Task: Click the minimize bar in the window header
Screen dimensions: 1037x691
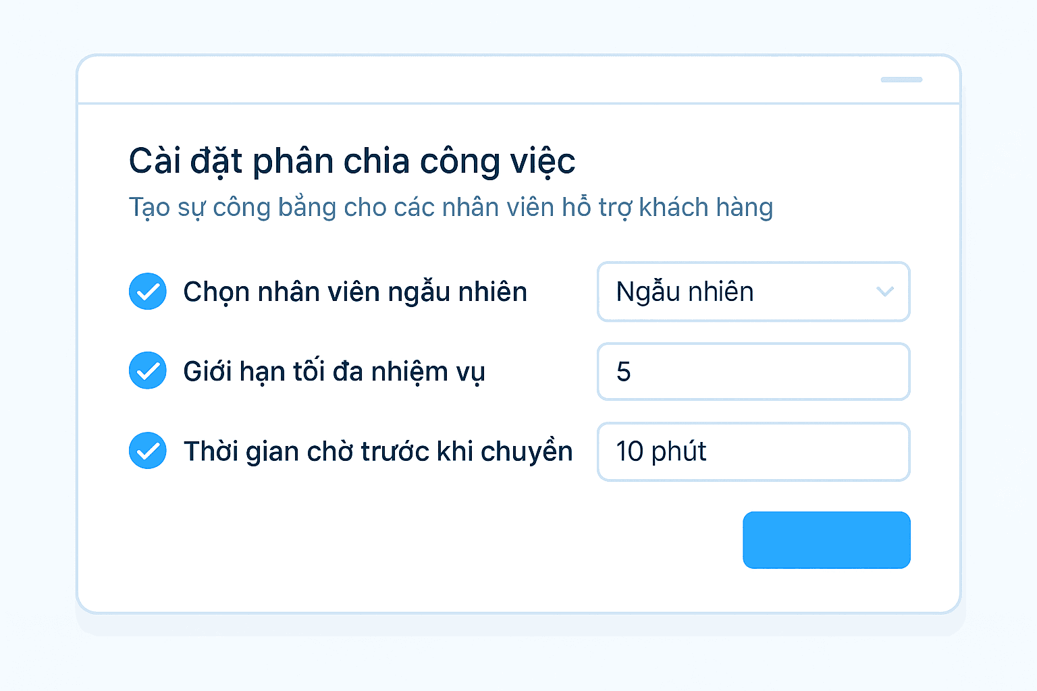Action: tap(901, 80)
